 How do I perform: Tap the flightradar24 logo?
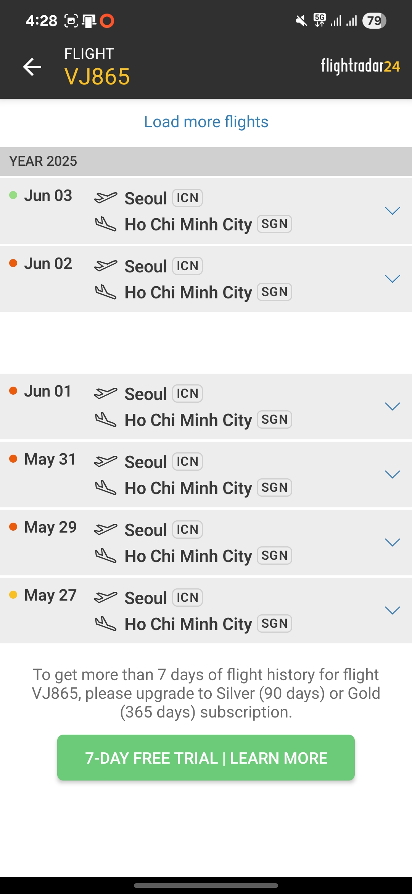360,66
